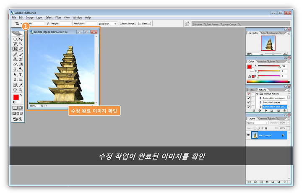Open the layer blend mode Normal dropdown
This screenshot has width=302, height=195.
click(x=257, y=122)
